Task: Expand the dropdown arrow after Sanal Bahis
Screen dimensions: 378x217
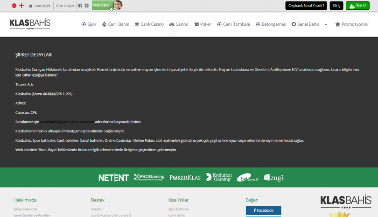Action: 326,25
